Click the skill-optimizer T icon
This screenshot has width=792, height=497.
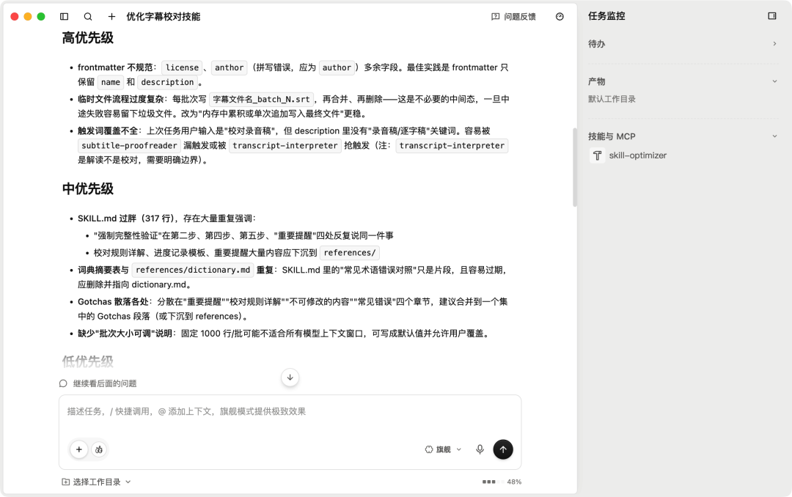(598, 155)
